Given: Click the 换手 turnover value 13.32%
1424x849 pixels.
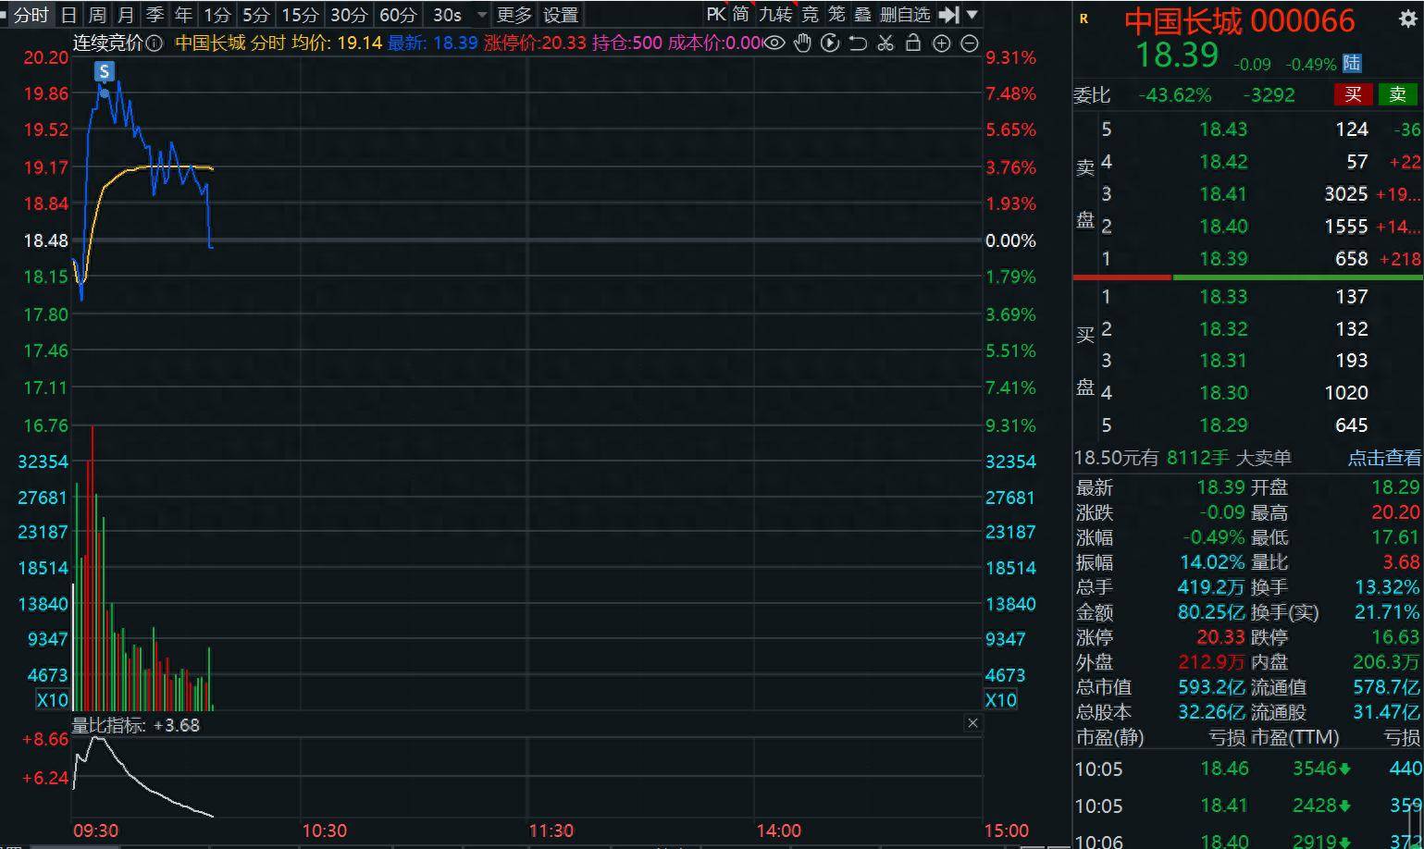Looking at the screenshot, I should (x=1387, y=587).
